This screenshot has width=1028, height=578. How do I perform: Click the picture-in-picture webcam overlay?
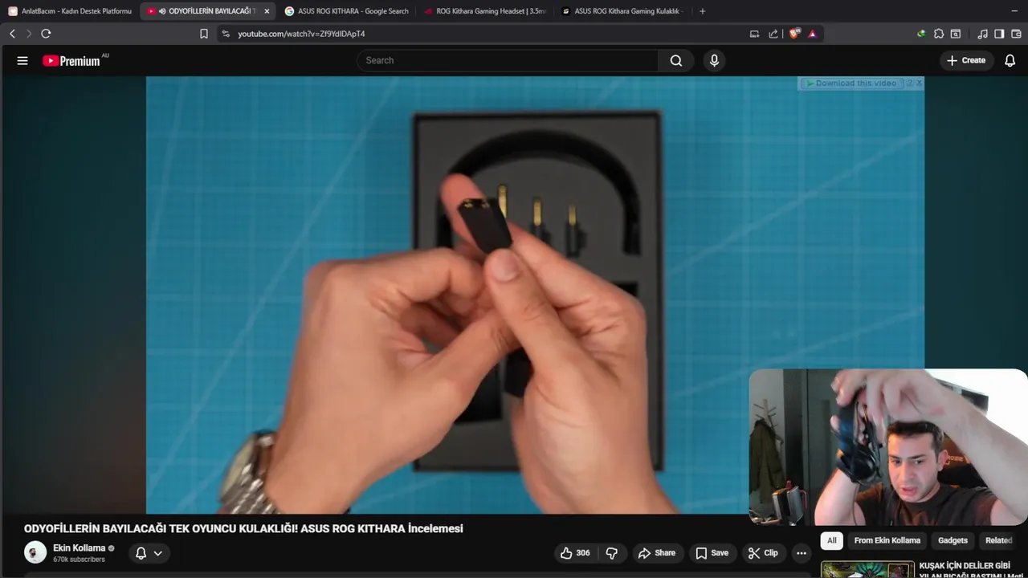888,446
